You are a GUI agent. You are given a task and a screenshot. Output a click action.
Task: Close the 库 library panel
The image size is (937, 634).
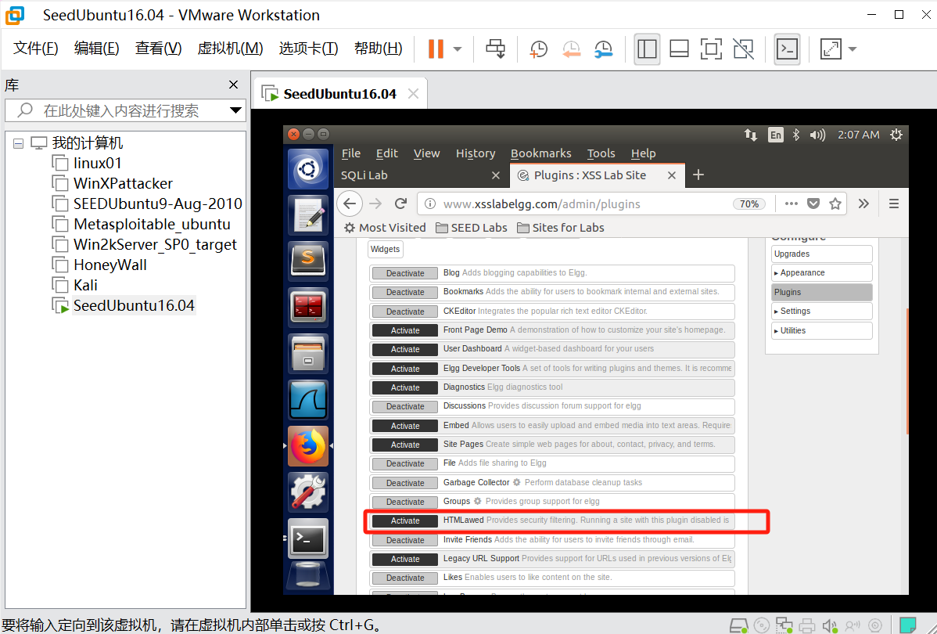(234, 85)
